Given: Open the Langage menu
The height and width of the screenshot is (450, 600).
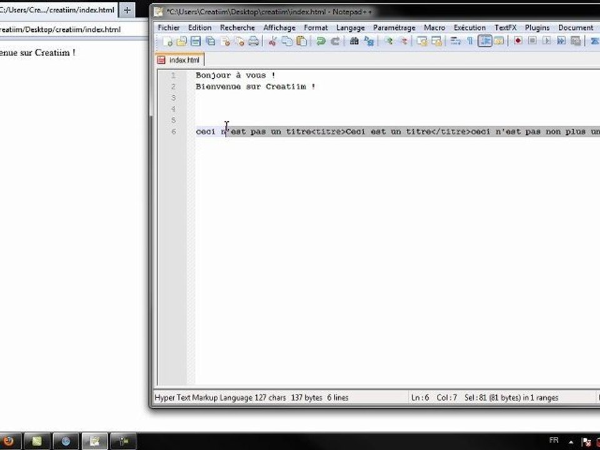Looking at the screenshot, I should point(350,27).
